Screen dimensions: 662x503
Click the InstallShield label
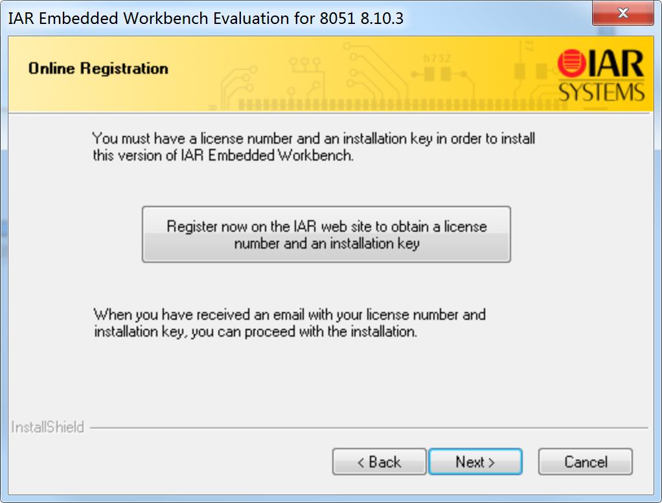[48, 427]
